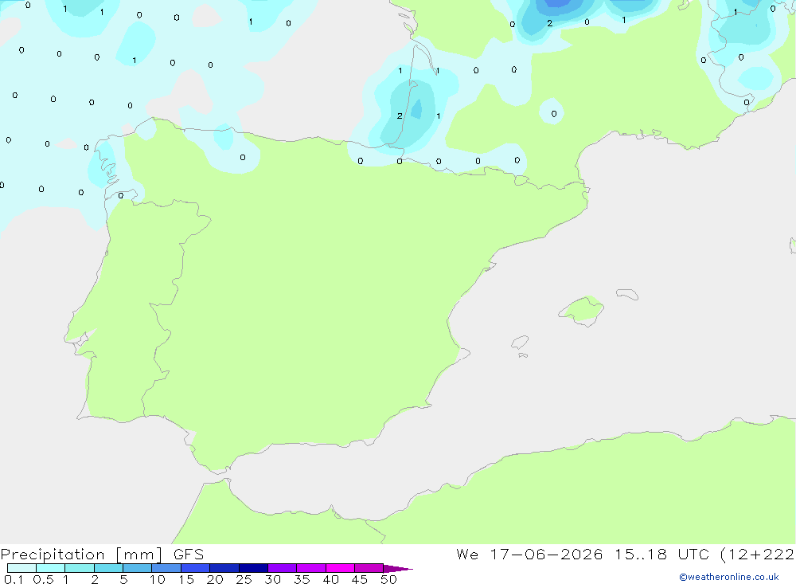Image resolution: width=796 pixels, height=584 pixels.
Task: Click Menorca island outline on the map
Action: tap(627, 294)
